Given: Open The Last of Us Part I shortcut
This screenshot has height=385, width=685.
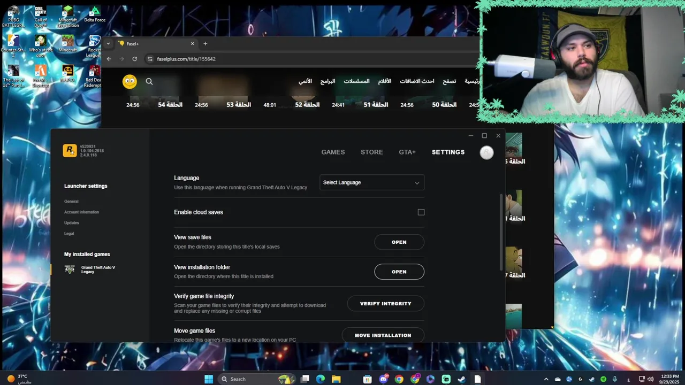Looking at the screenshot, I should pos(13,76).
